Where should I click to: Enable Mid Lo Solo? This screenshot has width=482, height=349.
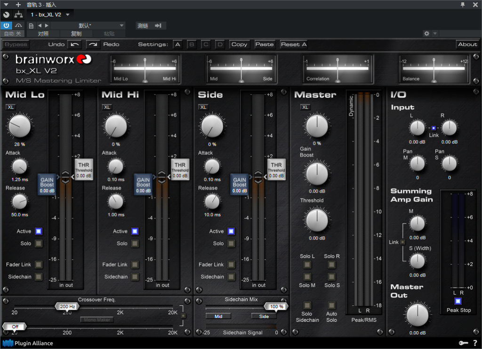[39, 243]
